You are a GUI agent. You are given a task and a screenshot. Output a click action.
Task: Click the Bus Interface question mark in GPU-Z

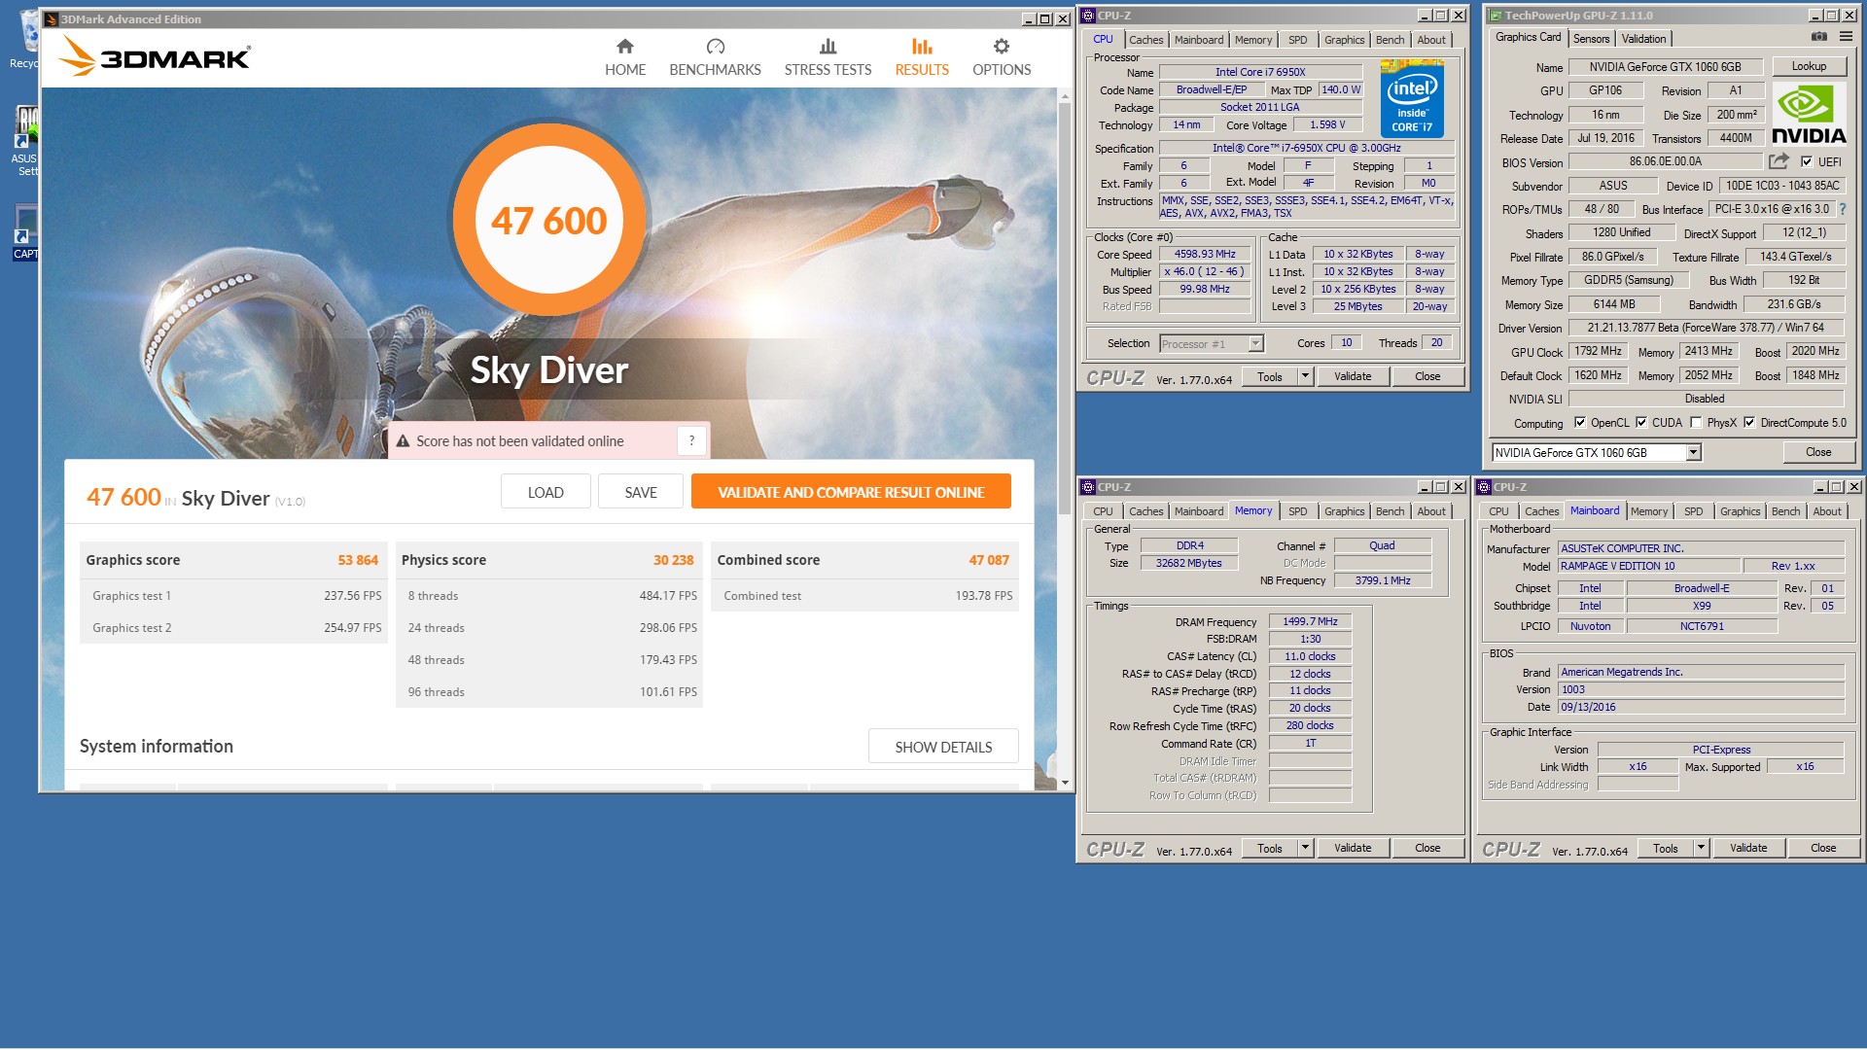(x=1842, y=209)
